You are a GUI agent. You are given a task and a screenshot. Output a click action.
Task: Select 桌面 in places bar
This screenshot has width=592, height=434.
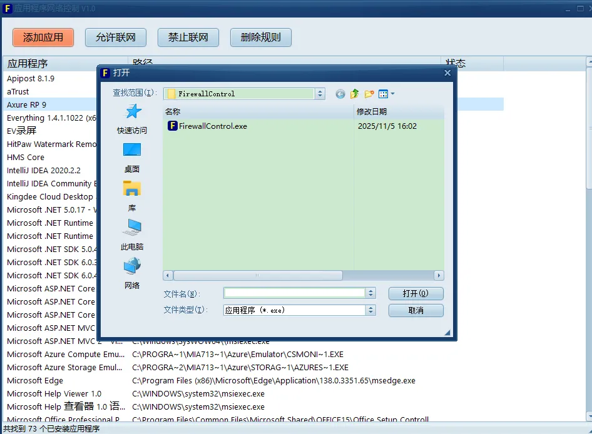point(132,158)
